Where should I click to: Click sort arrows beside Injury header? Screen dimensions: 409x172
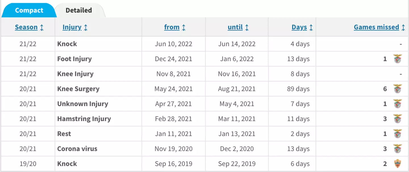pyautogui.click(x=86, y=27)
